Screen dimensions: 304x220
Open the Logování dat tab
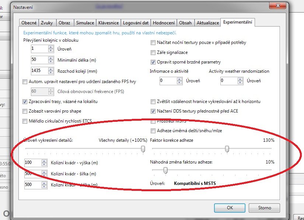136,23
